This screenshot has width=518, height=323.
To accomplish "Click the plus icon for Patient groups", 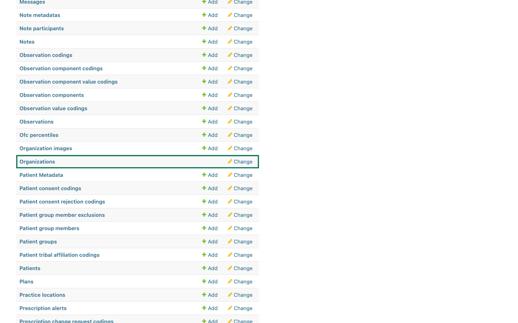I will 204,241.
